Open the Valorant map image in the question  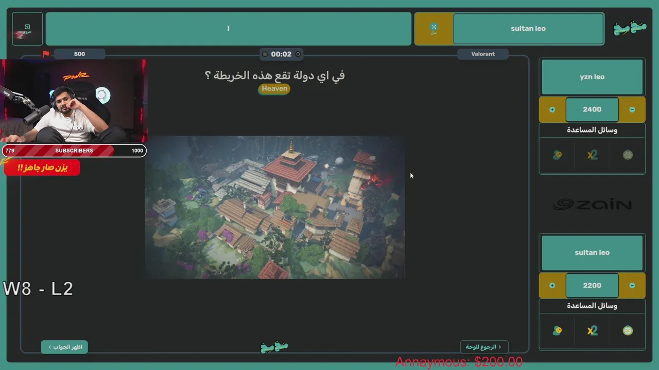pos(274,207)
